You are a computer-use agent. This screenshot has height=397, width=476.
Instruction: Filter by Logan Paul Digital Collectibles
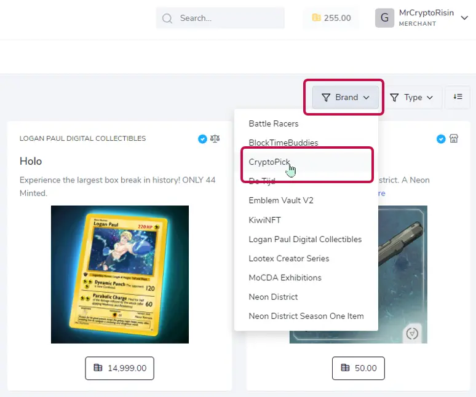pos(305,239)
